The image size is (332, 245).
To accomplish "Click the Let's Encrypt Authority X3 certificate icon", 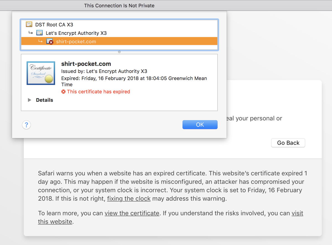I will click(x=39, y=33).
